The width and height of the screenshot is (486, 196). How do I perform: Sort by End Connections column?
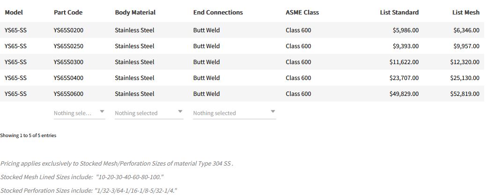[218, 13]
